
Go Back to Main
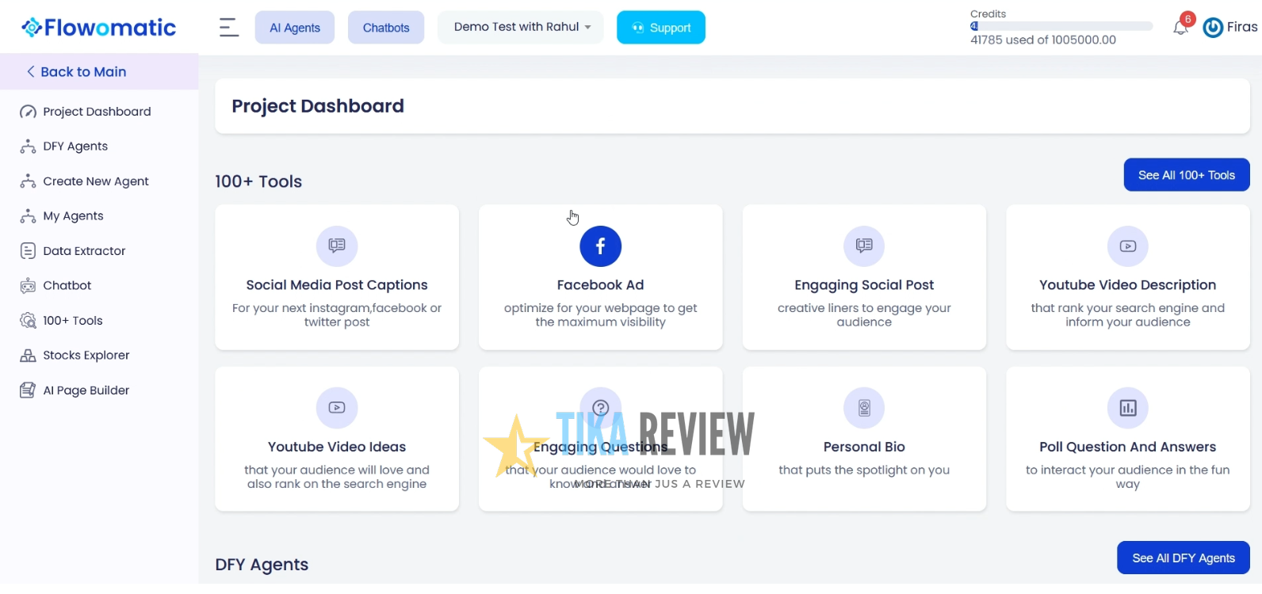coord(83,72)
